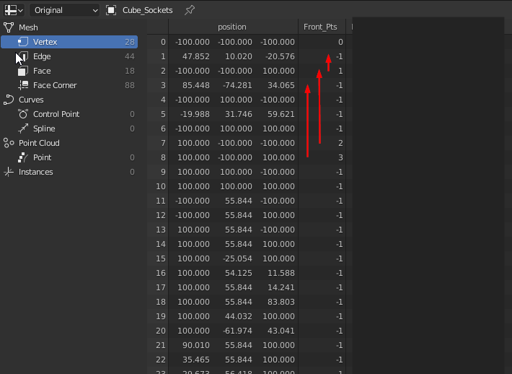Click position value -19.988 in row 5
512x374 pixels.
coord(195,114)
